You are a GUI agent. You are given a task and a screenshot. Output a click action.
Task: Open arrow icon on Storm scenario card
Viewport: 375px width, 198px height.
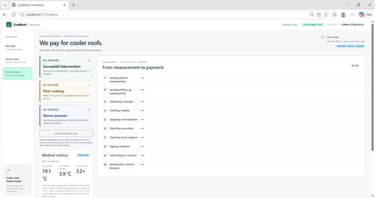coord(89,110)
